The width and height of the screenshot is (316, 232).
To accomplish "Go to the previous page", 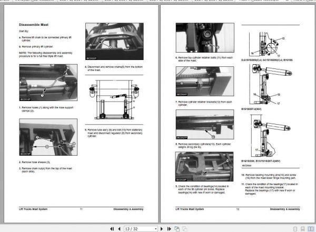I will coord(120,229).
